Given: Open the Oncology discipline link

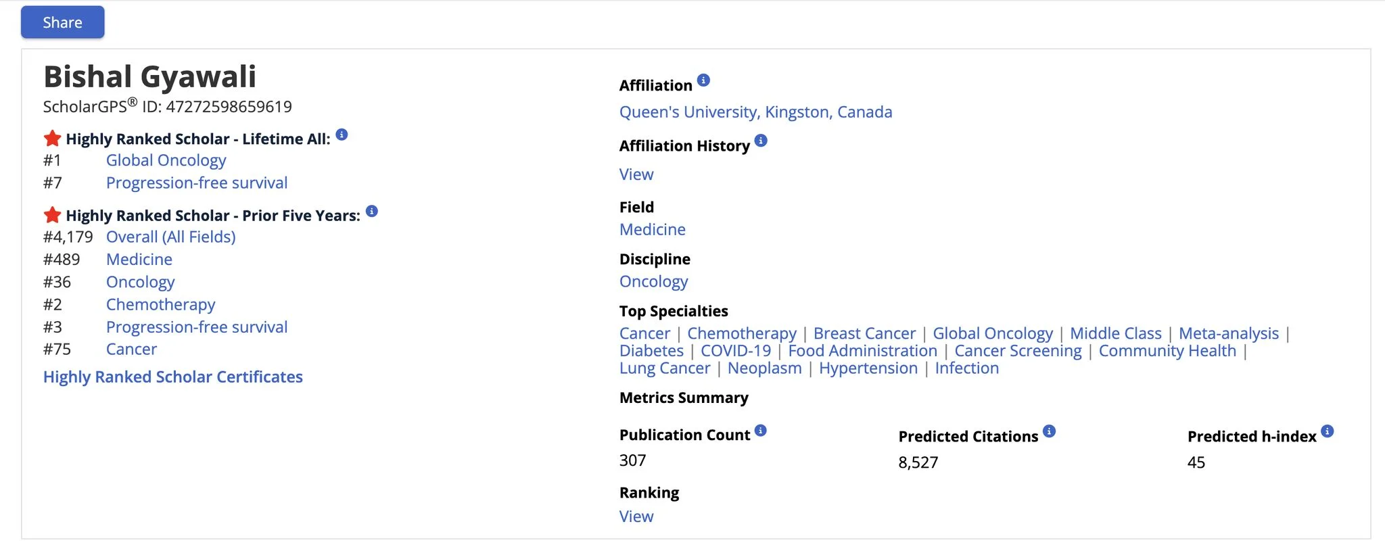Looking at the screenshot, I should click(653, 281).
